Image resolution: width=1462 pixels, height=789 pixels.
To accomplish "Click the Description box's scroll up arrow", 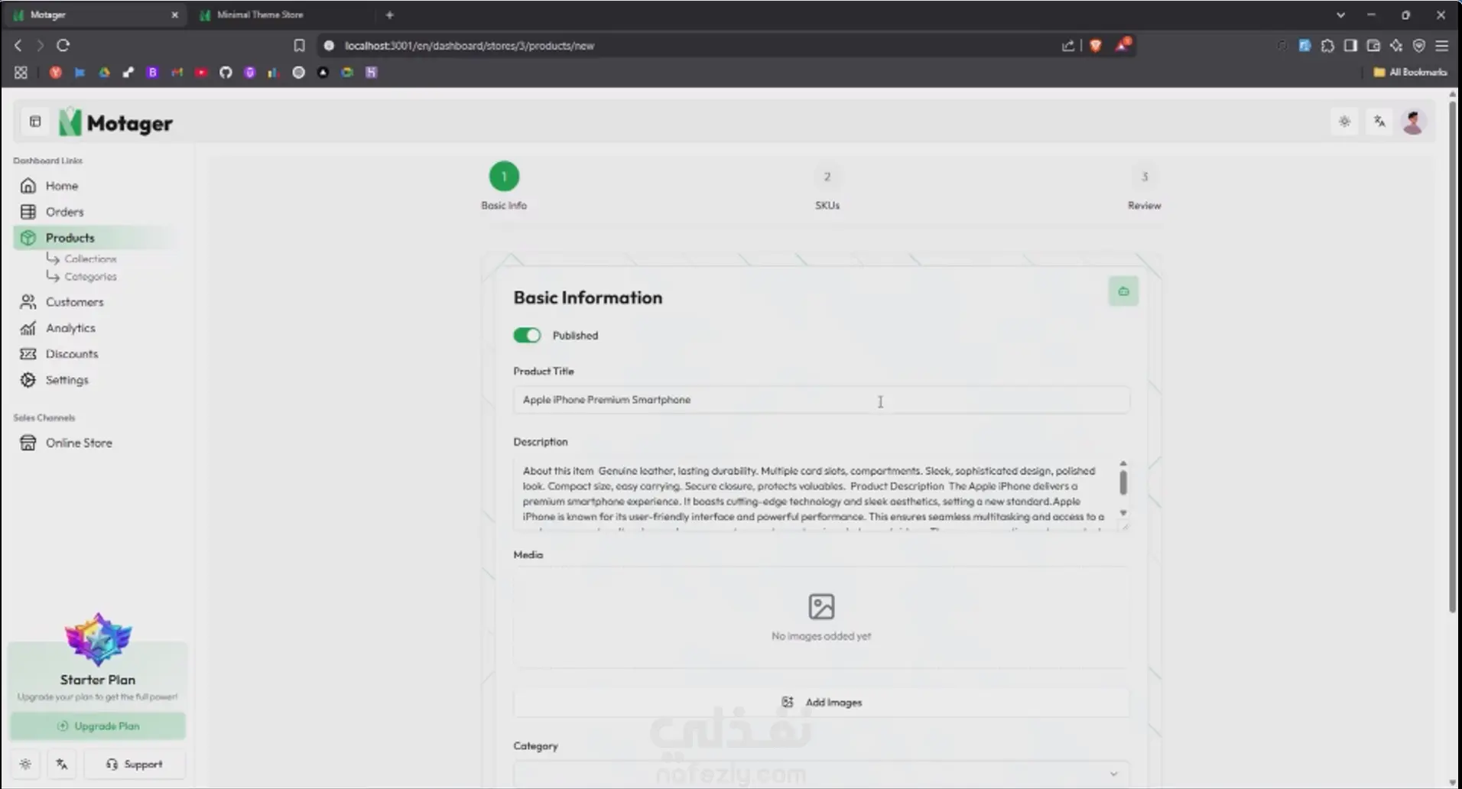I will 1123,463.
